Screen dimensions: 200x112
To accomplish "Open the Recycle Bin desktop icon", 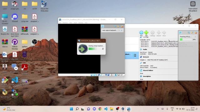I will [5, 30].
